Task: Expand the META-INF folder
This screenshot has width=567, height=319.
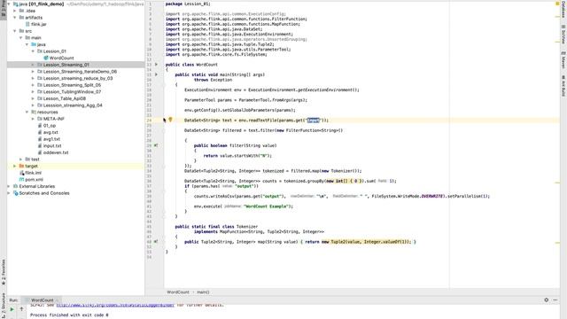Action: pos(33,119)
